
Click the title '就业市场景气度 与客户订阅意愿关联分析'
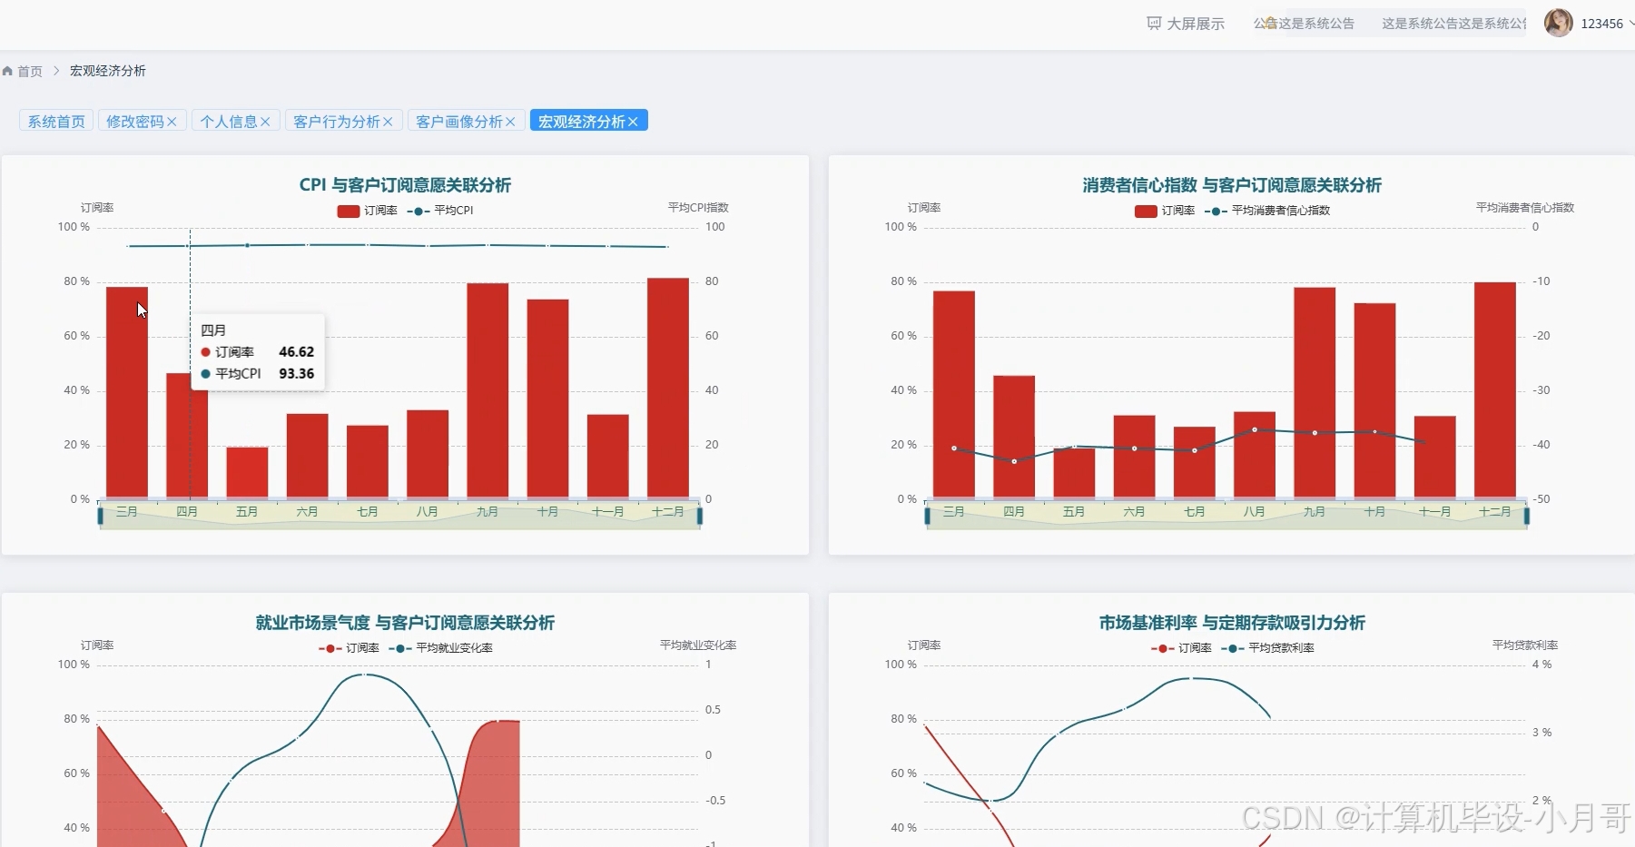click(x=405, y=623)
